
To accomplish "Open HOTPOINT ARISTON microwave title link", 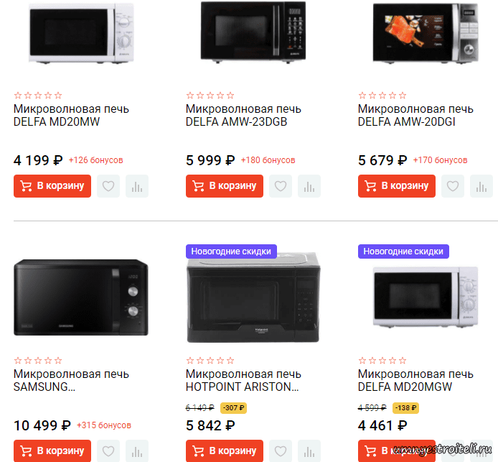I will pyautogui.click(x=243, y=380).
